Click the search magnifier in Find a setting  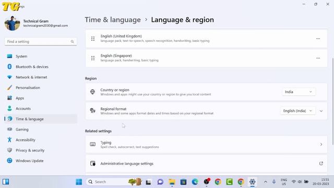point(72,42)
